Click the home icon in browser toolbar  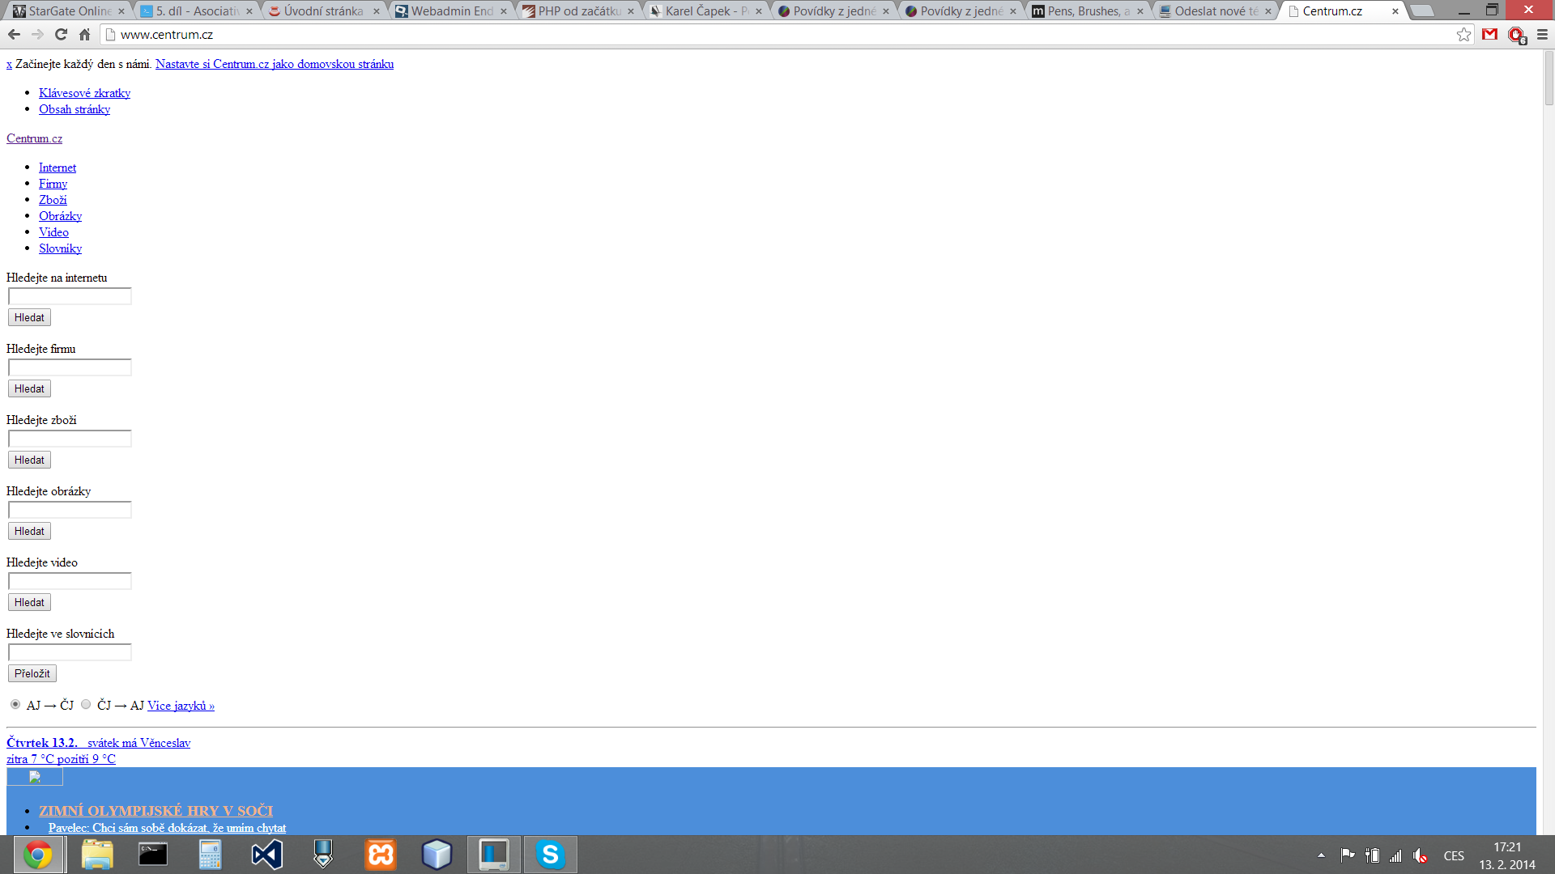[84, 34]
